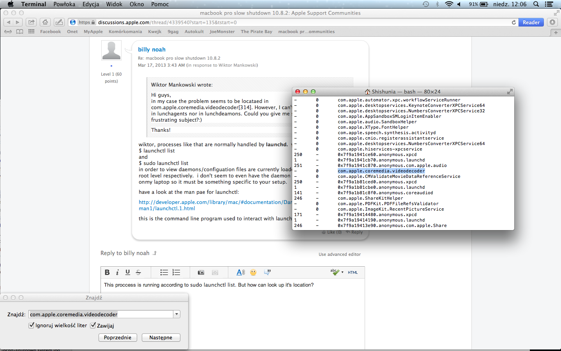The image size is (561, 351).
Task: Open Reading List glasses icon
Action: click(x=8, y=32)
